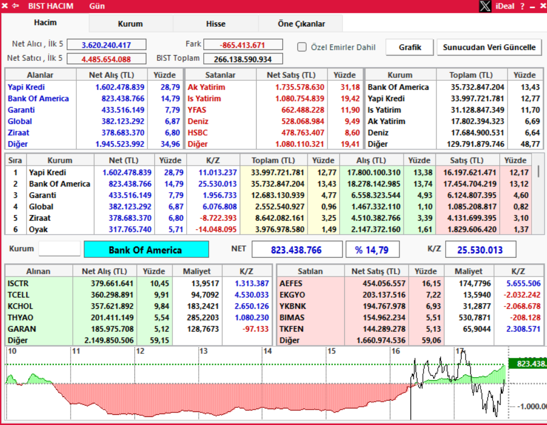
Task: Select ISCTR in Alınan list
Action: coord(18,284)
